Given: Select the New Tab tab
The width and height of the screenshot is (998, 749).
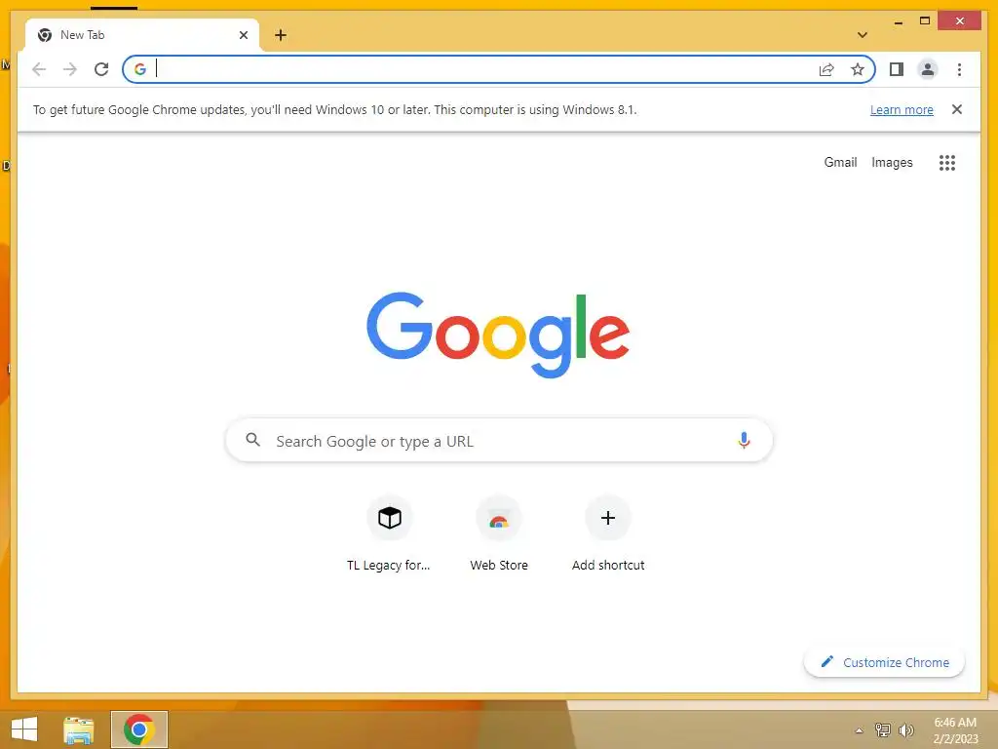Looking at the screenshot, I should click(x=142, y=35).
